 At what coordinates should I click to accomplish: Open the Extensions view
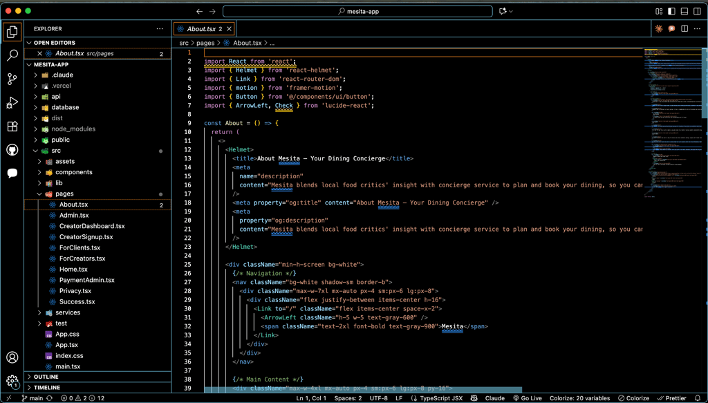pyautogui.click(x=12, y=126)
